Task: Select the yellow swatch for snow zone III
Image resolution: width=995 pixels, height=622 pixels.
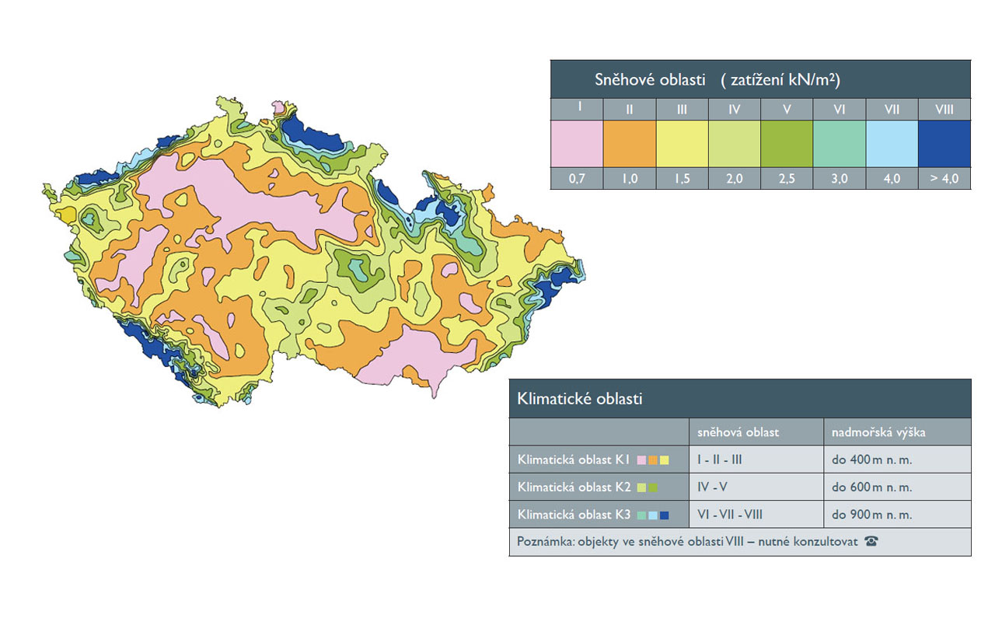Action: pos(682,143)
